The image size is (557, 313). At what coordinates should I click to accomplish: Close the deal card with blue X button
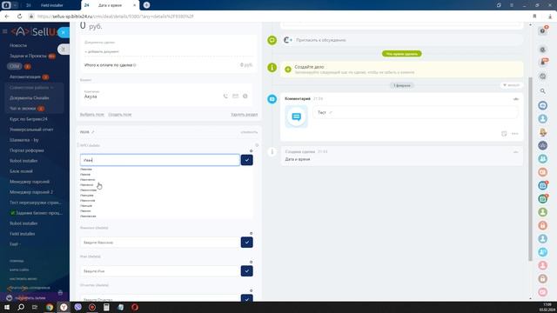point(64,32)
